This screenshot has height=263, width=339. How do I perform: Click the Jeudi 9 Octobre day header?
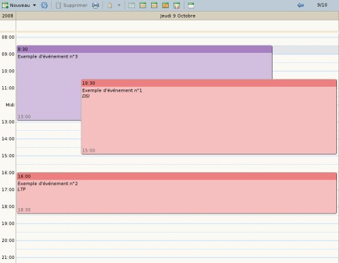pyautogui.click(x=178, y=16)
